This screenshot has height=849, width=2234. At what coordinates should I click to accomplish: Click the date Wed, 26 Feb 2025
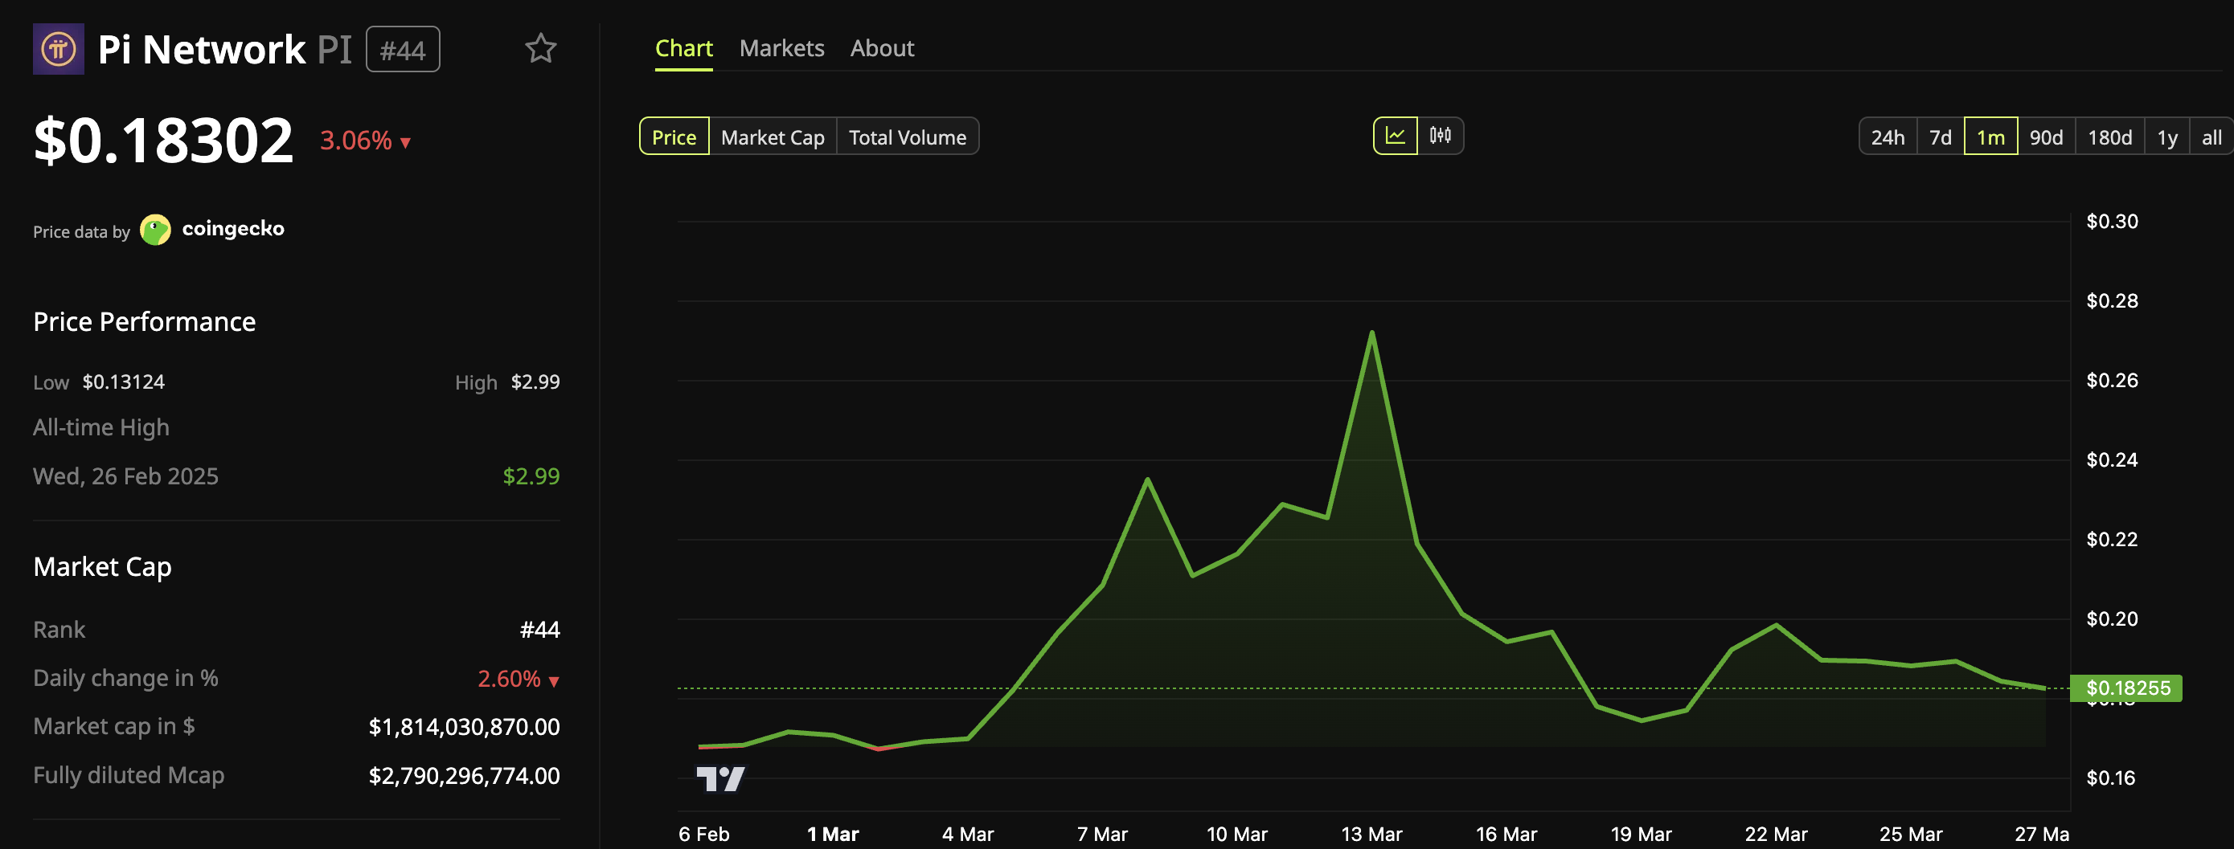pos(125,476)
